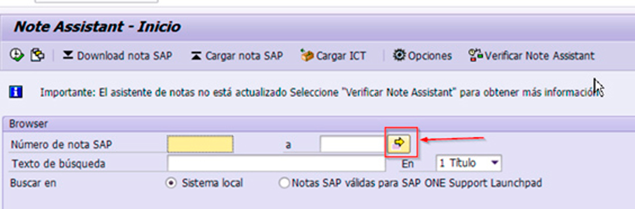Click the Browser group box header
The image size is (635, 209).
pyautogui.click(x=29, y=124)
